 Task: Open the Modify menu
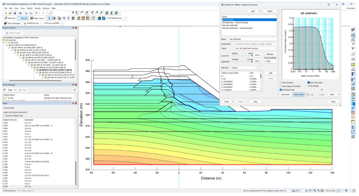coord(38,8)
